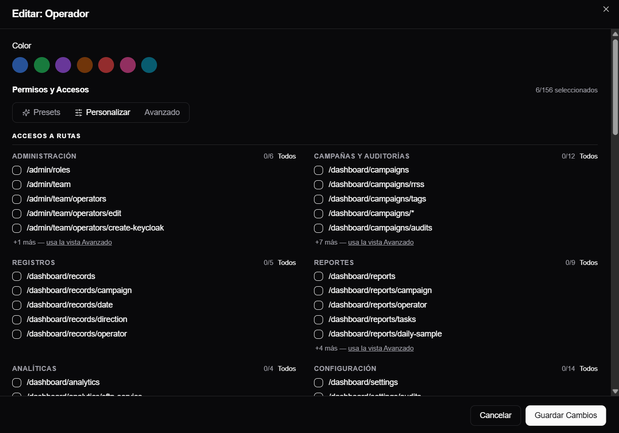Check the /admin/team checkbox
Viewport: 619px width, 433px height.
17,185
